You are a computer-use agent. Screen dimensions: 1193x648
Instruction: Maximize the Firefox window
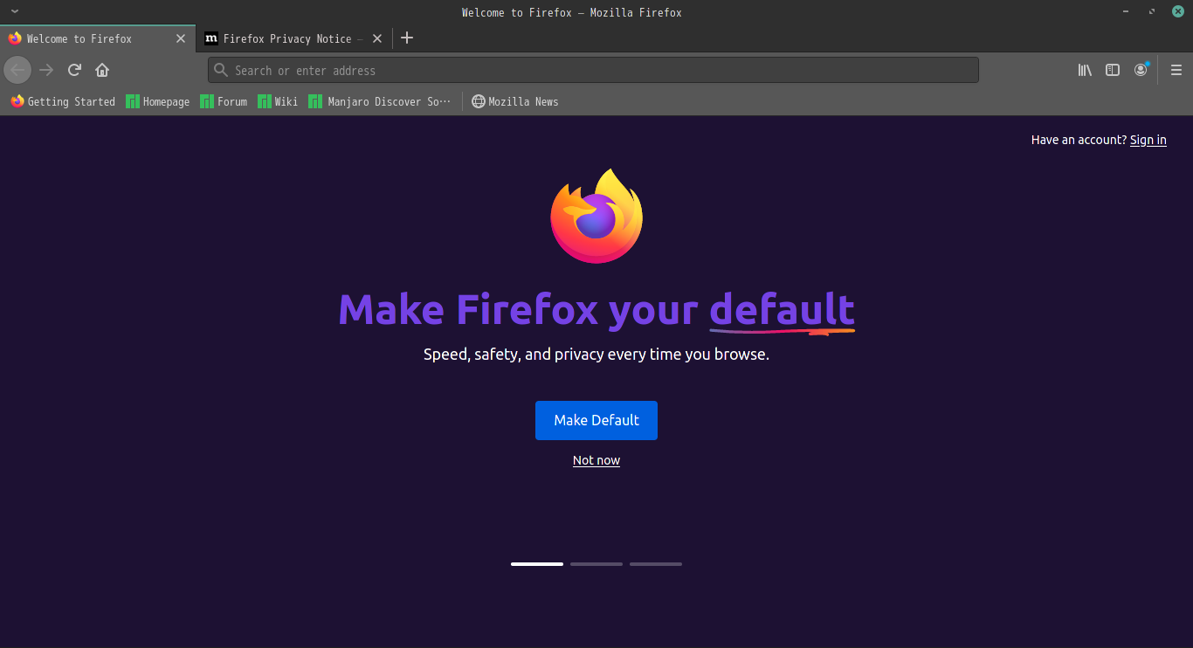coord(1152,11)
